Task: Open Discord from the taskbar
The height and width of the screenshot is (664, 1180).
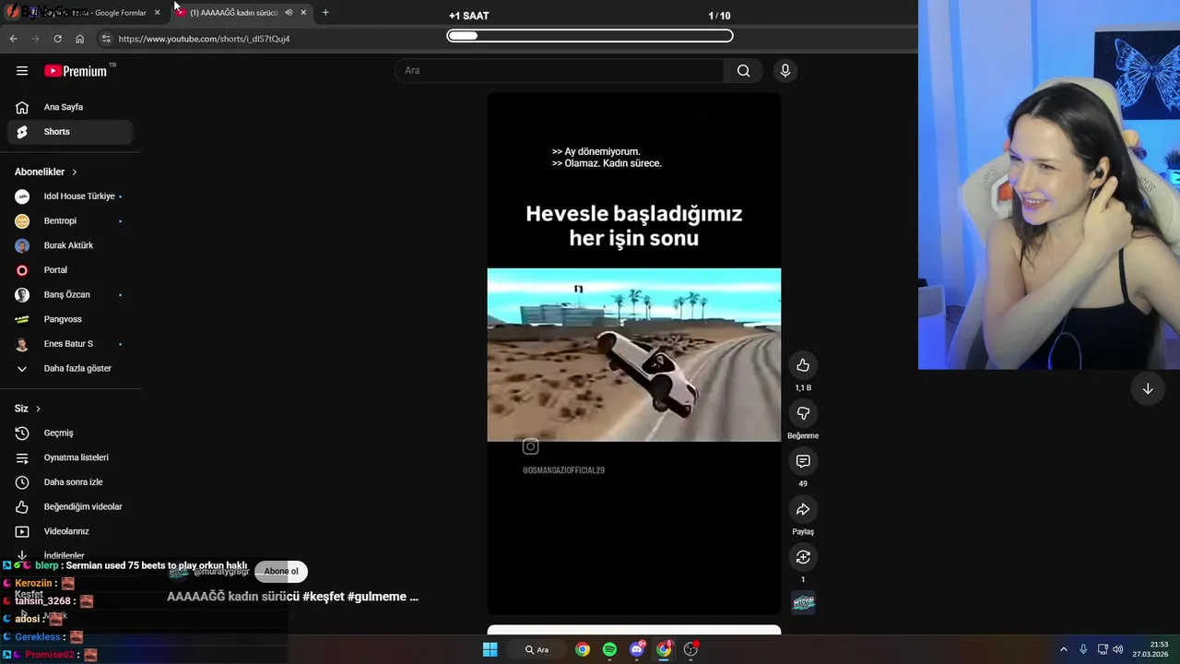Action: coord(637,649)
